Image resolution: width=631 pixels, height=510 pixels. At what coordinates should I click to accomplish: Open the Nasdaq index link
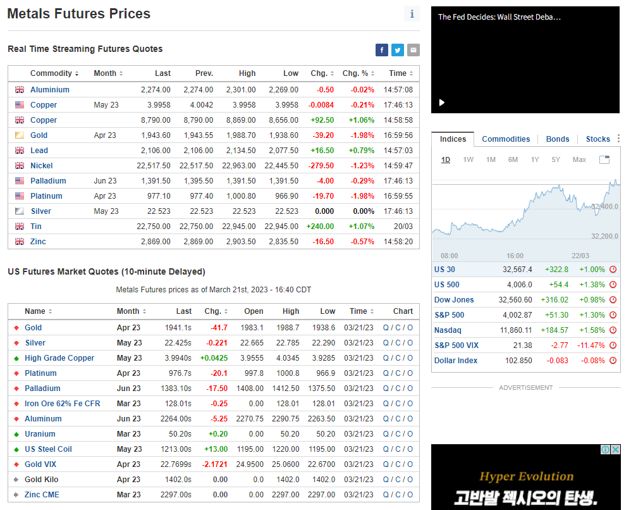click(x=448, y=330)
